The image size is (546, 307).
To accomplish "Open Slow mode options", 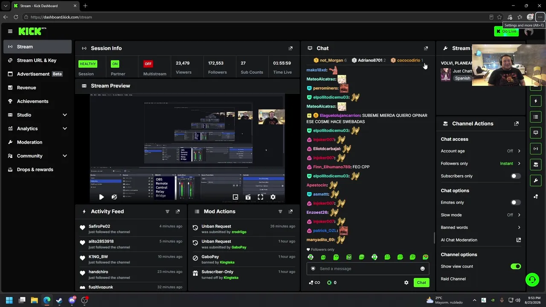I will 481,215.
